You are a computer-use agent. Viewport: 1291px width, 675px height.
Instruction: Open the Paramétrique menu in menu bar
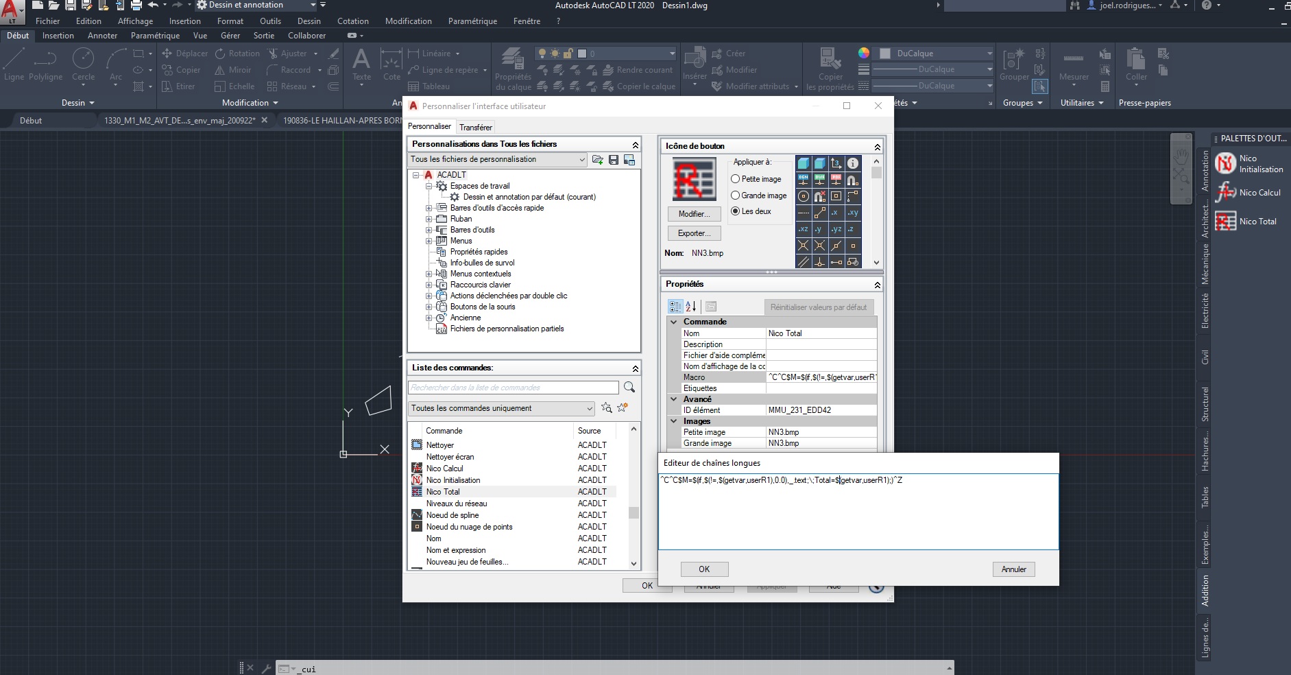472,21
